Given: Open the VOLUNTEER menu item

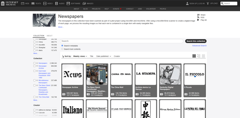Looking at the screenshot, I should coord(151,9).
